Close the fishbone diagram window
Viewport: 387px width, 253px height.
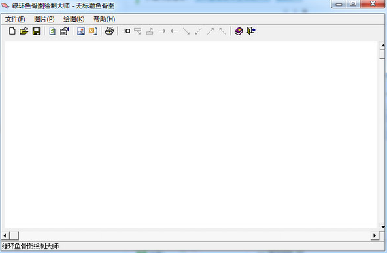[x=373, y=4]
